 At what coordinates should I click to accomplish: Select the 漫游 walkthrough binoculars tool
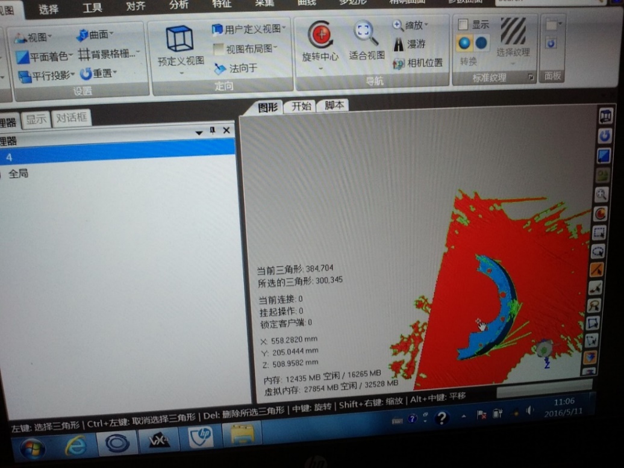410,44
